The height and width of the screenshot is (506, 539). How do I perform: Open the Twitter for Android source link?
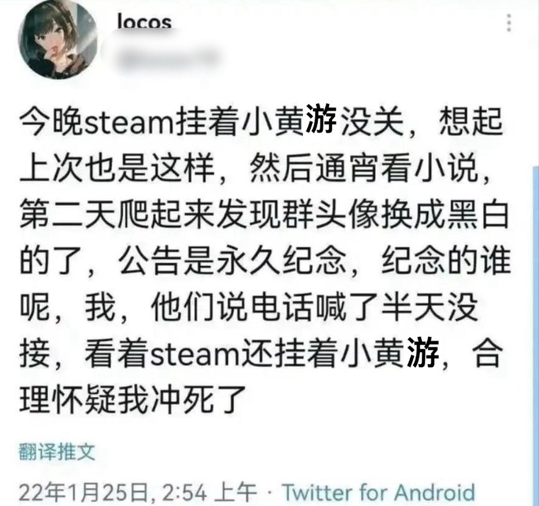378,492
